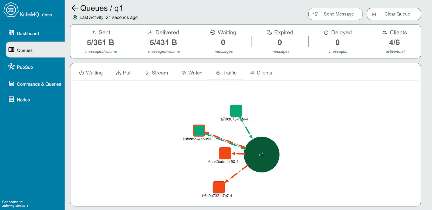Click the Waiting count 0
Screen dimensions: 432x210
click(223, 42)
